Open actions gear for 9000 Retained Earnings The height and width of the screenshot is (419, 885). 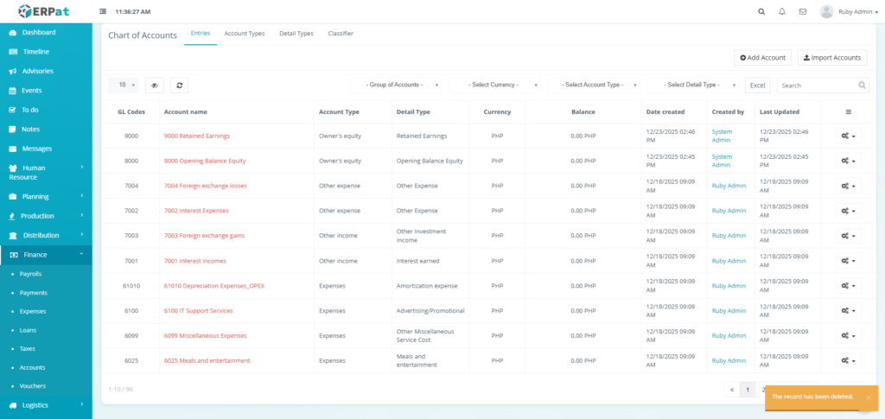pos(848,136)
